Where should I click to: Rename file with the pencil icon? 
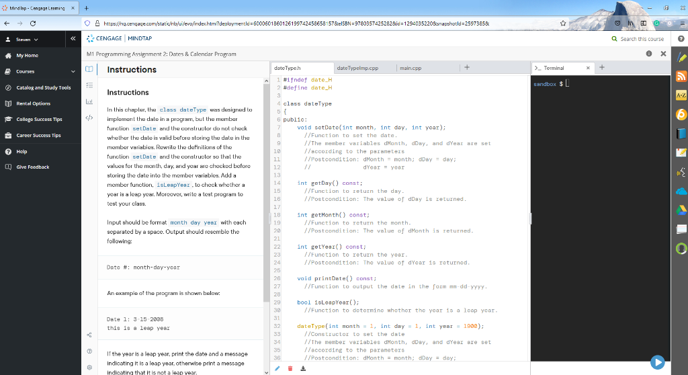[277, 368]
